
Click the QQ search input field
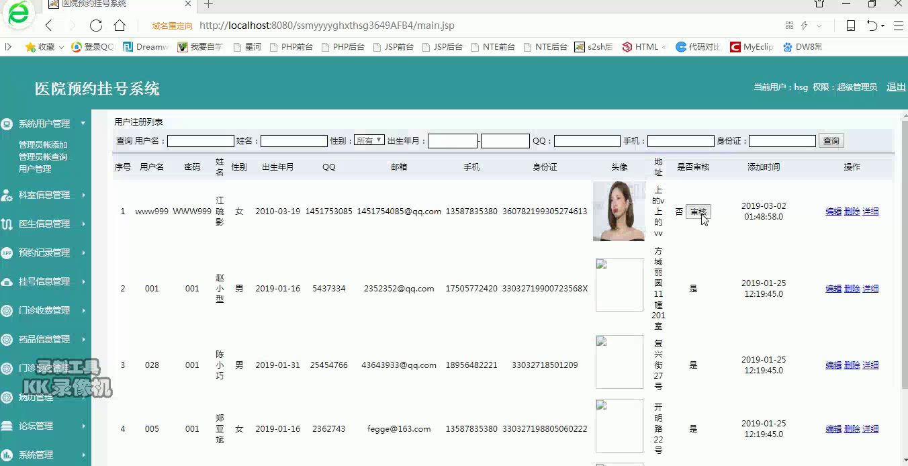click(587, 141)
